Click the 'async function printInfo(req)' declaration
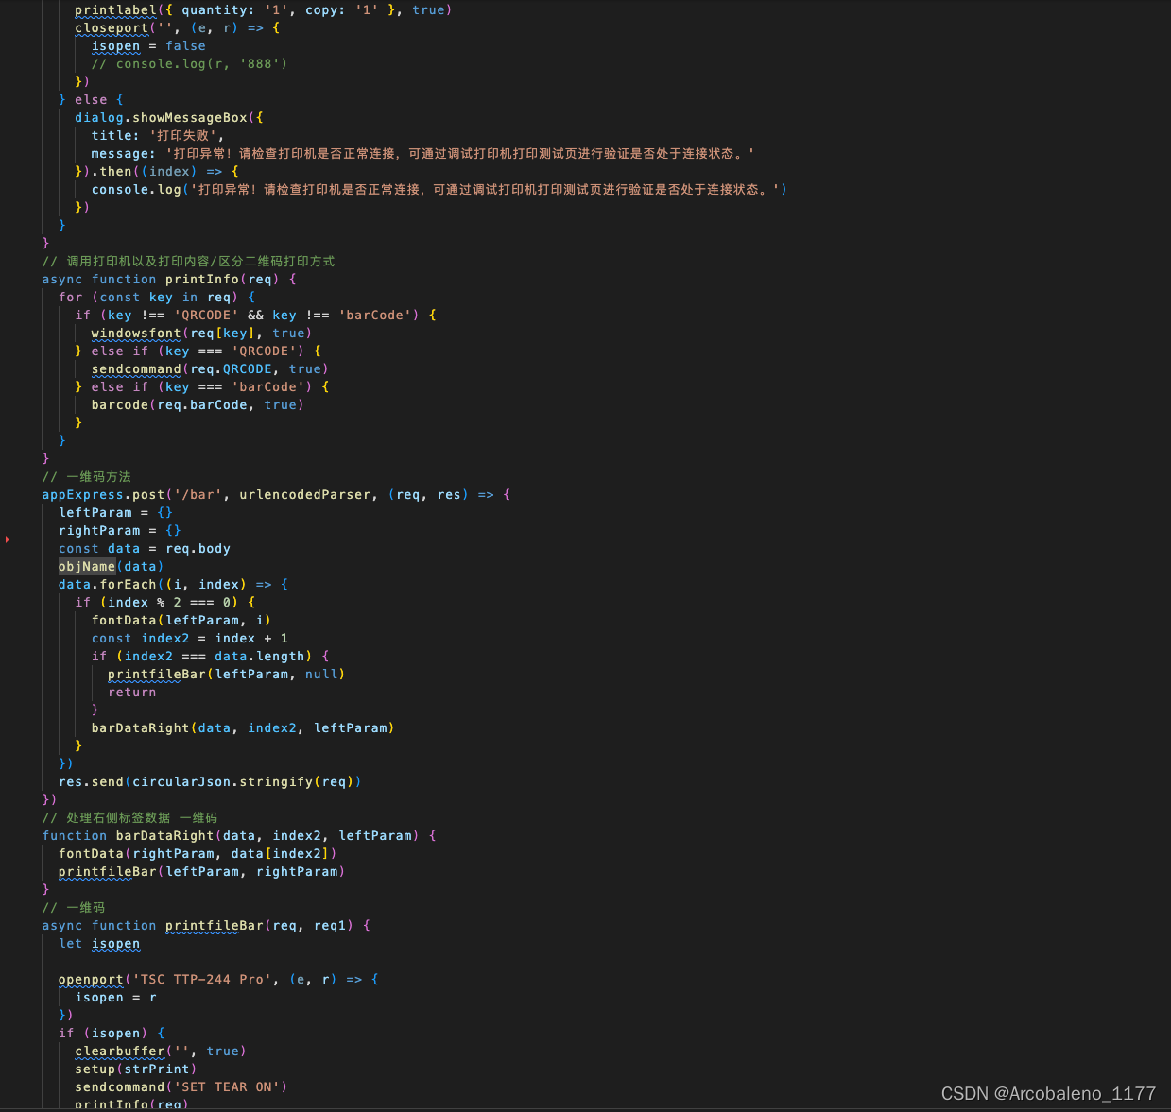 [169, 279]
